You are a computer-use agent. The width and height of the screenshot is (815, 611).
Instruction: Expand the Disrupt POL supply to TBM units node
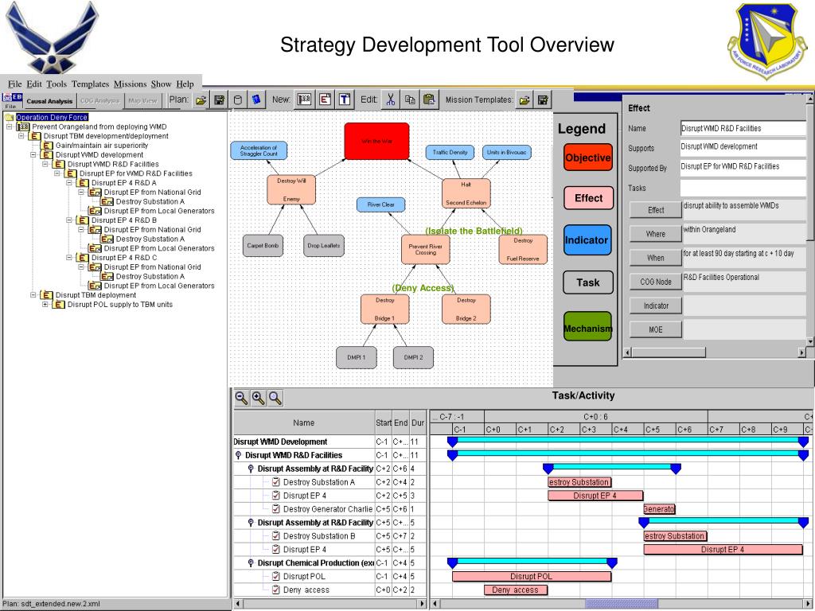tap(45, 305)
